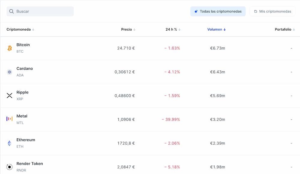Click the − 1.59% change value

[172, 96]
